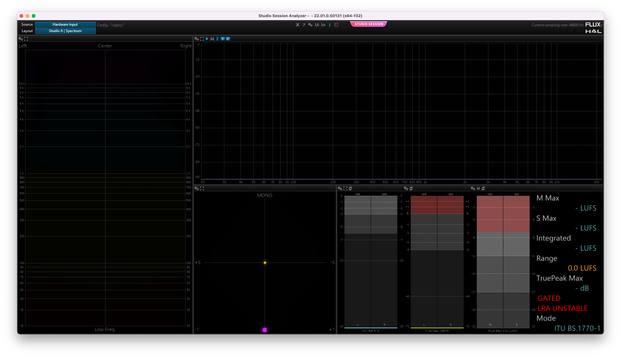Open the io settings tab
This screenshot has width=621, height=357.
[323, 25]
